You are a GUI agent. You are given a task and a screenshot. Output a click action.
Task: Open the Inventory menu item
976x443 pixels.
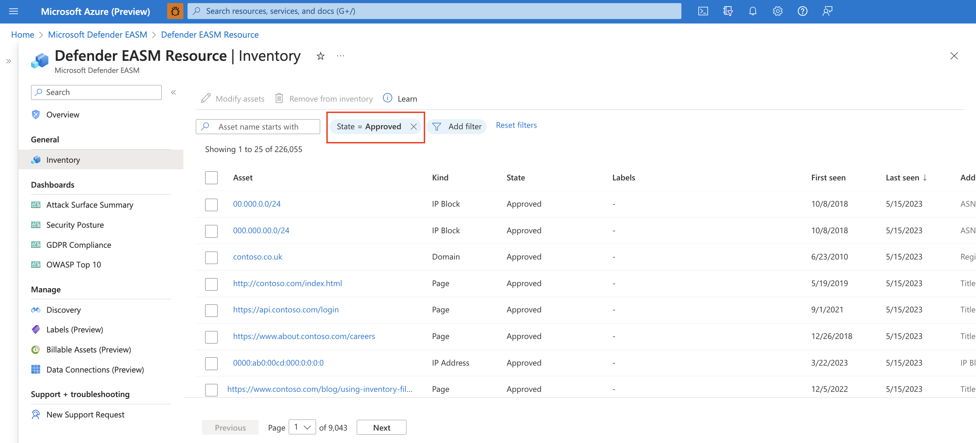pyautogui.click(x=63, y=160)
